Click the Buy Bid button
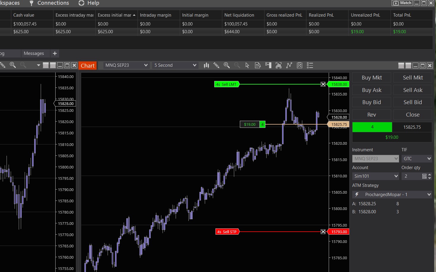 coord(372,102)
